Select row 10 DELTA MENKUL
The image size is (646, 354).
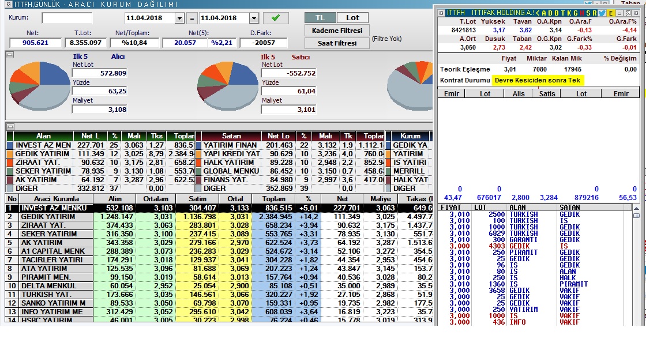click(219, 285)
